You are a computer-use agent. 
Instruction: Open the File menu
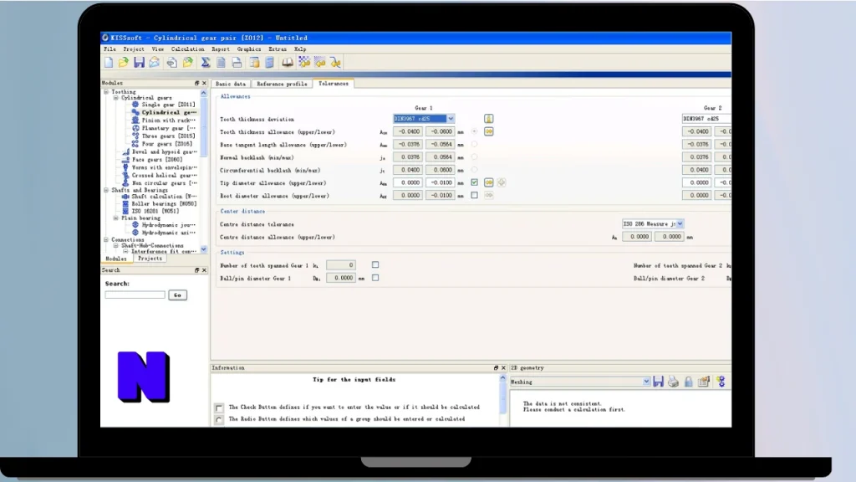(110, 49)
